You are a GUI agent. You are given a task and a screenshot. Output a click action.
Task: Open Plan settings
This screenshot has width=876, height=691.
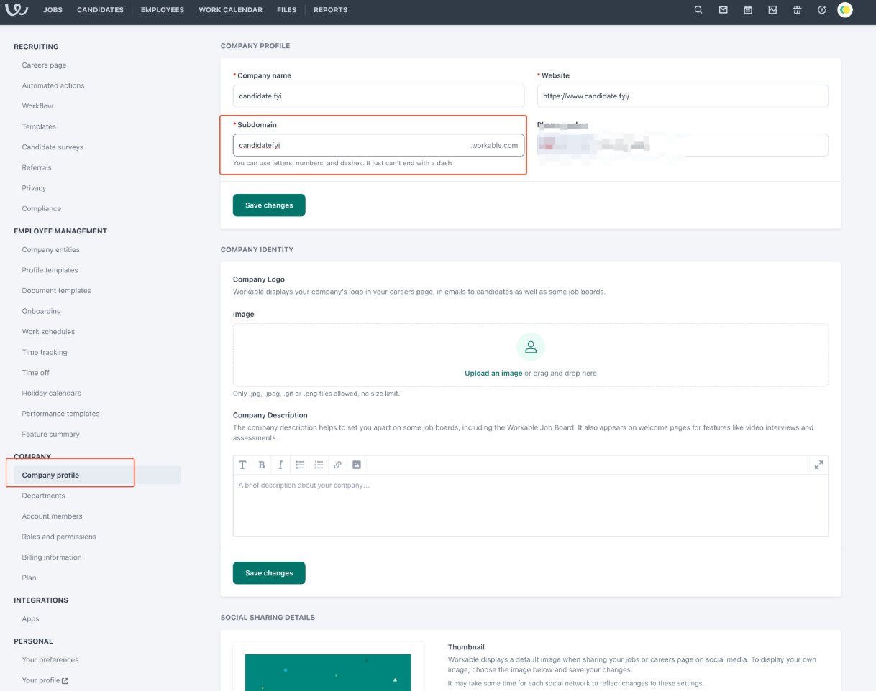pos(29,578)
